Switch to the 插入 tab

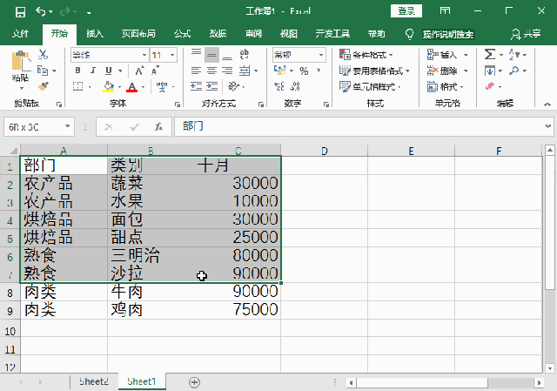(95, 34)
